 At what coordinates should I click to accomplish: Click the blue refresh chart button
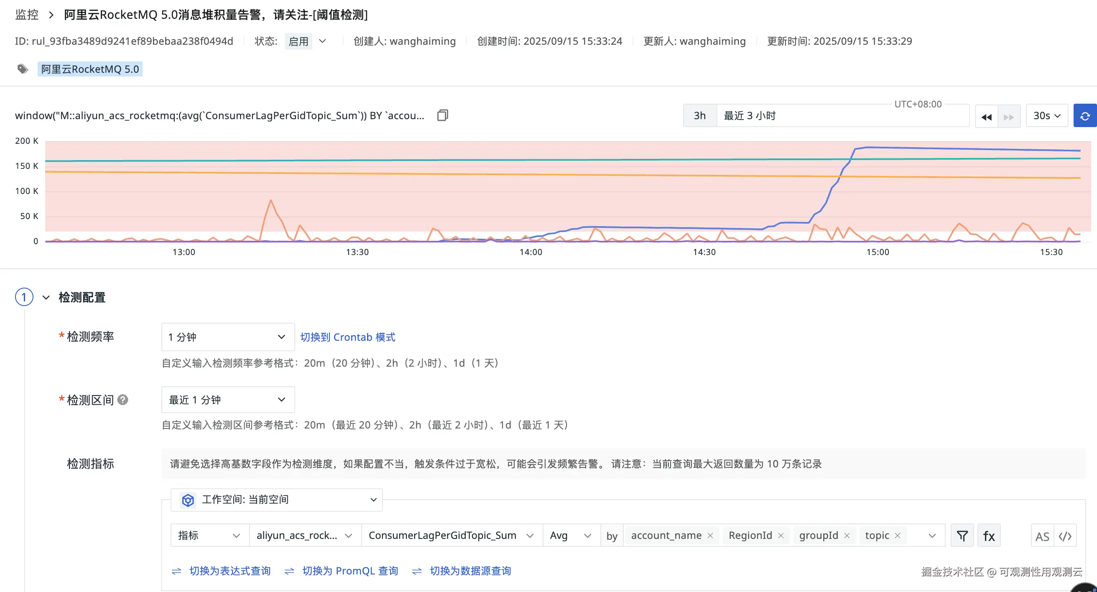pos(1084,116)
